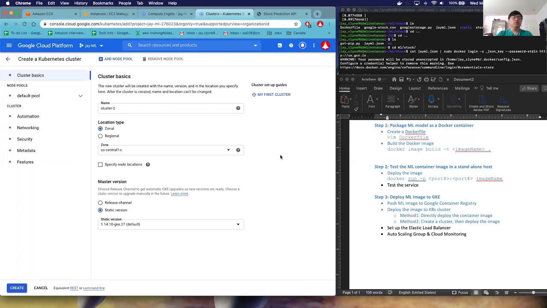Open the search bar dropdown arrow
547x308 pixels.
pyautogui.click(x=256, y=45)
